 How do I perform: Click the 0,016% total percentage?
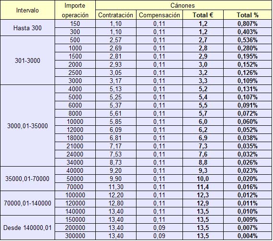[x=248, y=187]
